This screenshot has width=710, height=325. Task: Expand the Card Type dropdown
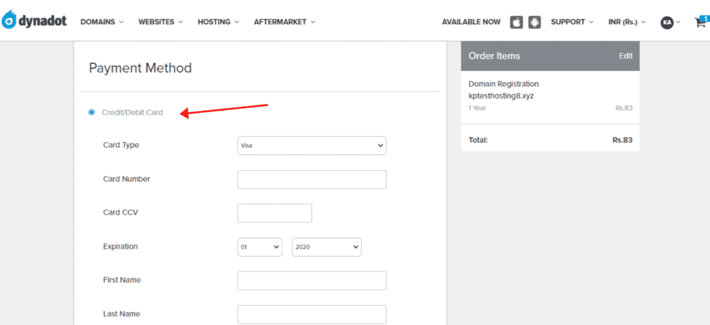(311, 146)
